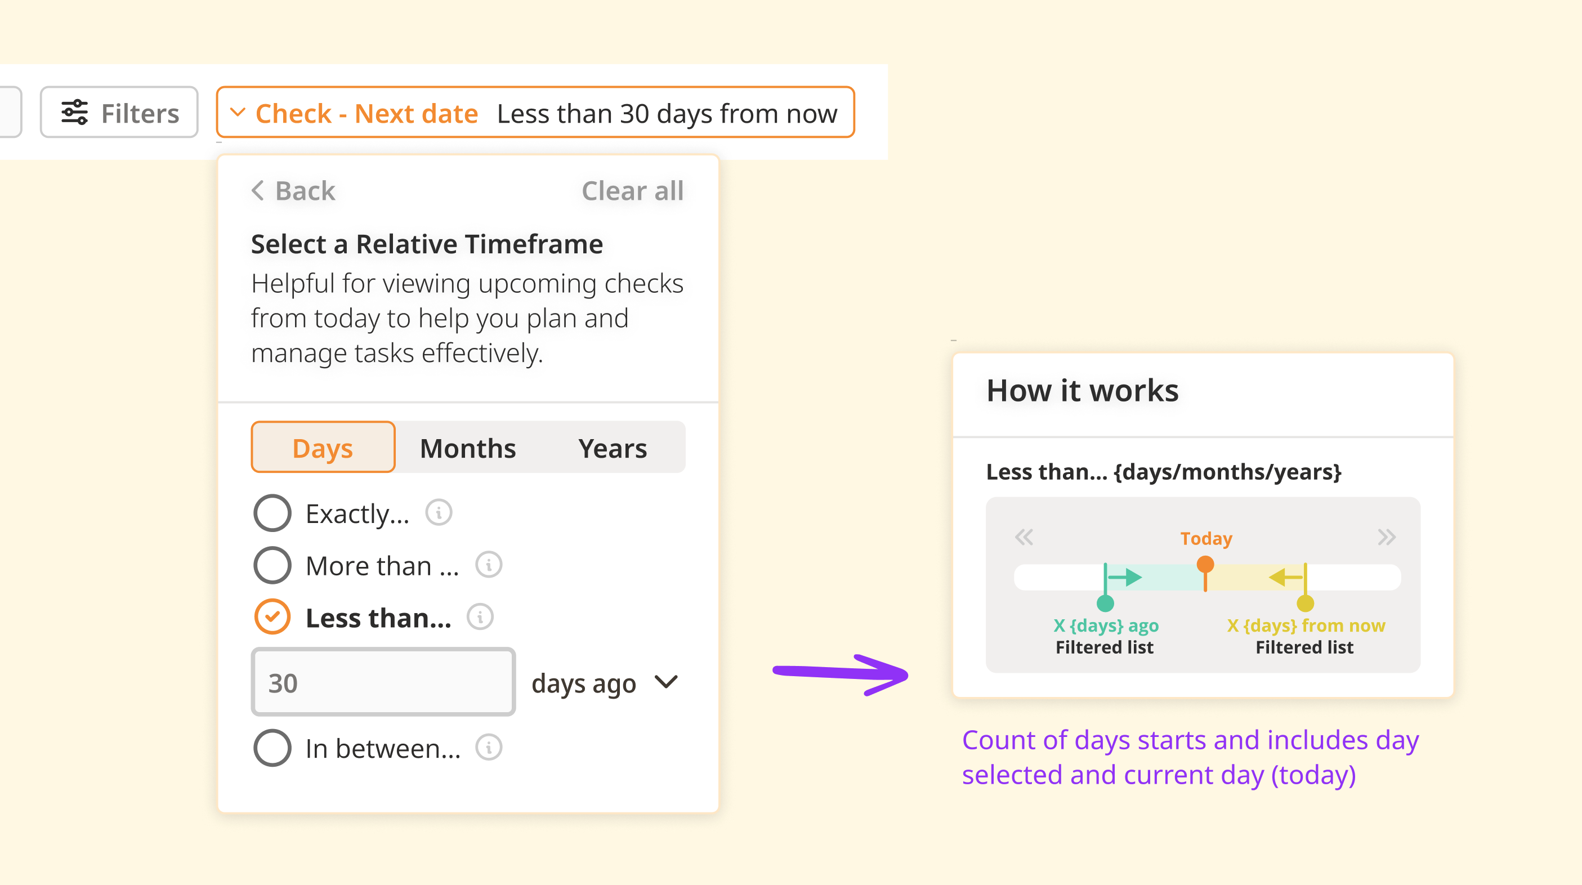Image resolution: width=1582 pixels, height=885 pixels.
Task: Click the info icon beside More than
Action: [489, 565]
